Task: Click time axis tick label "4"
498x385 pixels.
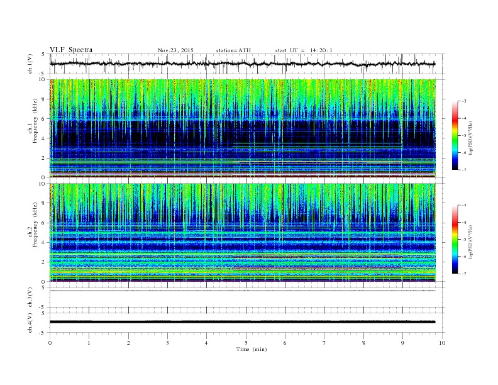Action: point(206,343)
